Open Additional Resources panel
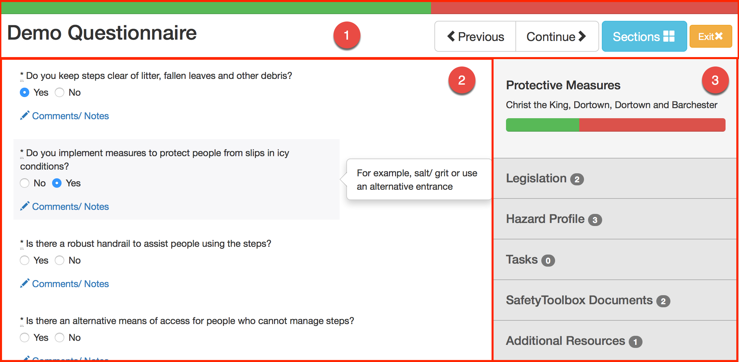The width and height of the screenshot is (739, 362). tap(565, 341)
